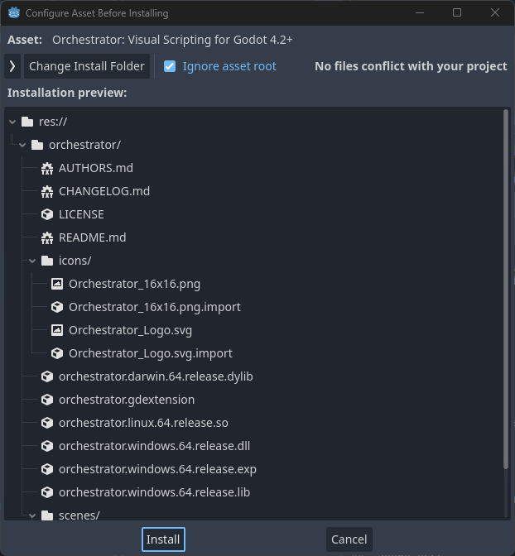The image size is (515, 556).
Task: Click the LICENSE file cube icon
Action: 47,214
